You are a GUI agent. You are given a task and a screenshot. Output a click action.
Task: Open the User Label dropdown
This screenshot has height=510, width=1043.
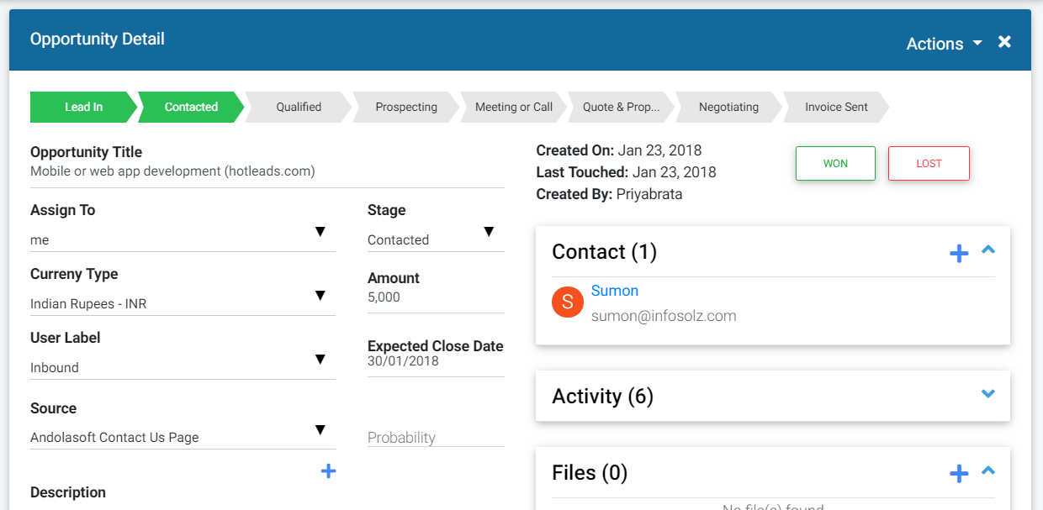[x=320, y=359]
